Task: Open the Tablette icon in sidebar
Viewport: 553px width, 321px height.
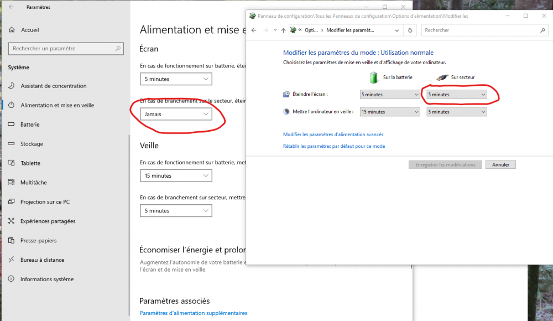Action: [x=11, y=163]
